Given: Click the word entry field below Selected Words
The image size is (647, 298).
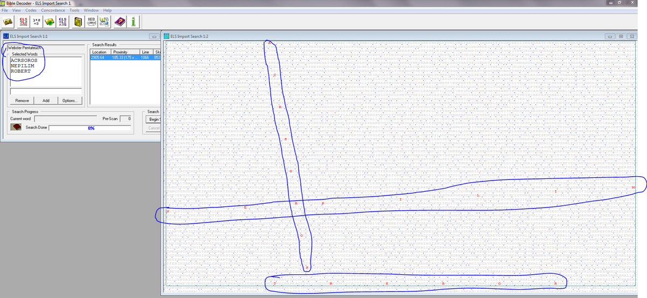Looking at the screenshot, I should tap(45, 91).
